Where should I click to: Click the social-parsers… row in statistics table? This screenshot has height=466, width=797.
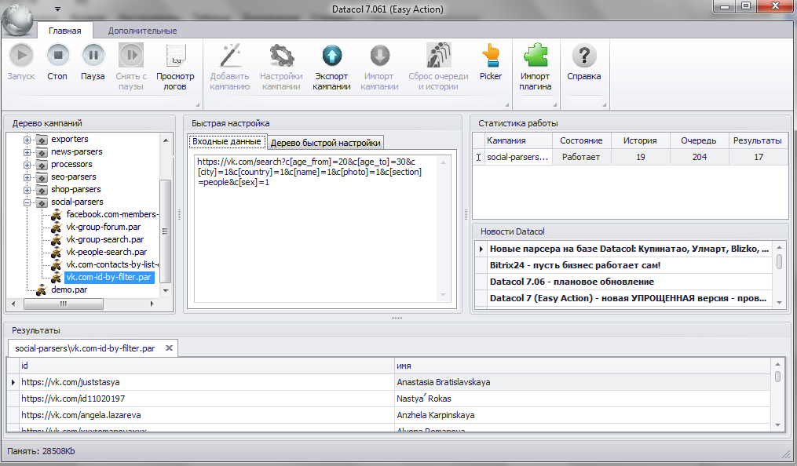630,158
